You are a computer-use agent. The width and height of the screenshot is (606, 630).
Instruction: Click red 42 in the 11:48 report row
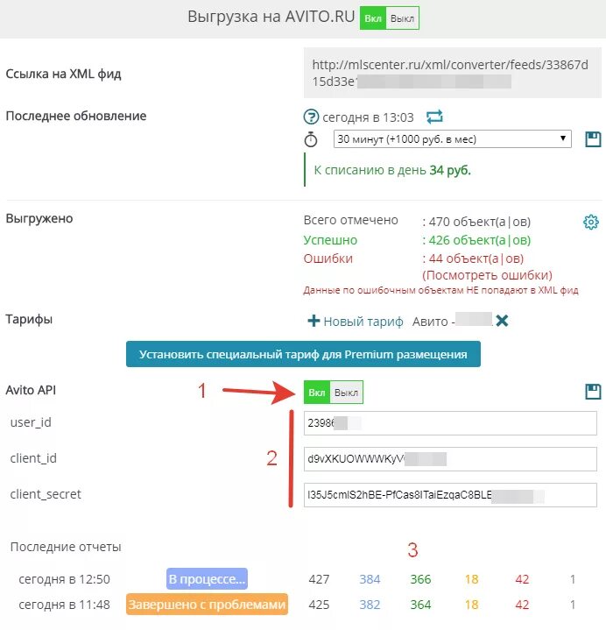(x=522, y=605)
